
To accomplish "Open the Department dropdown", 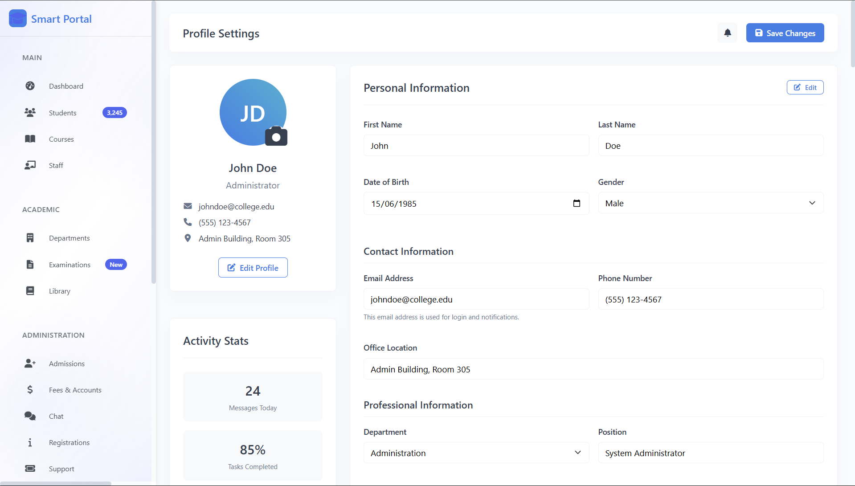I will (476, 453).
